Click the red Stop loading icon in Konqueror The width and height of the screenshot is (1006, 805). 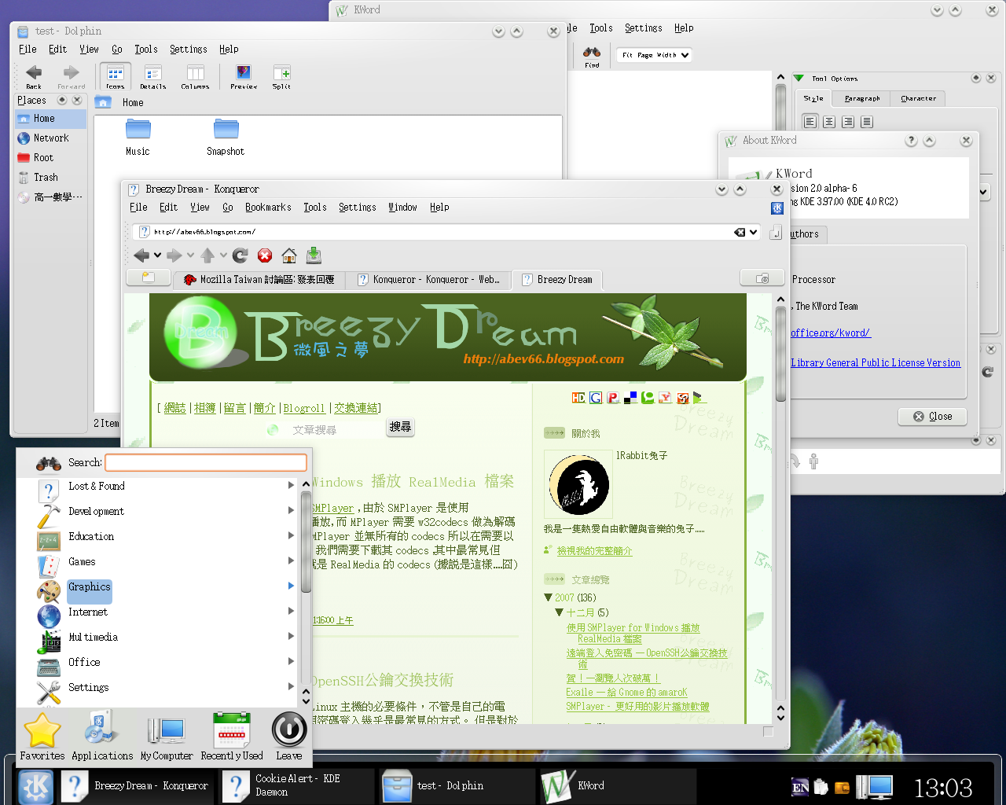pos(265,255)
